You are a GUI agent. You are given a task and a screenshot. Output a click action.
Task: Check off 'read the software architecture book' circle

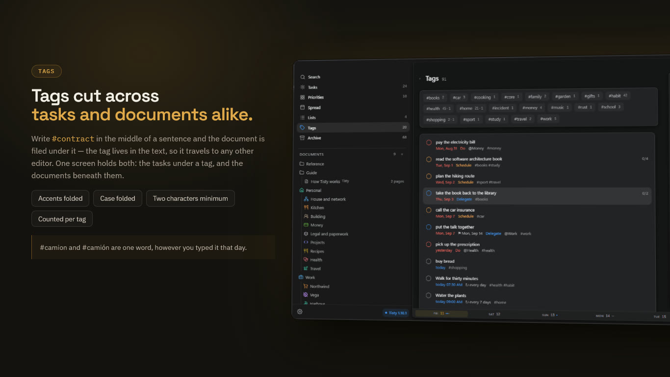coord(429,160)
